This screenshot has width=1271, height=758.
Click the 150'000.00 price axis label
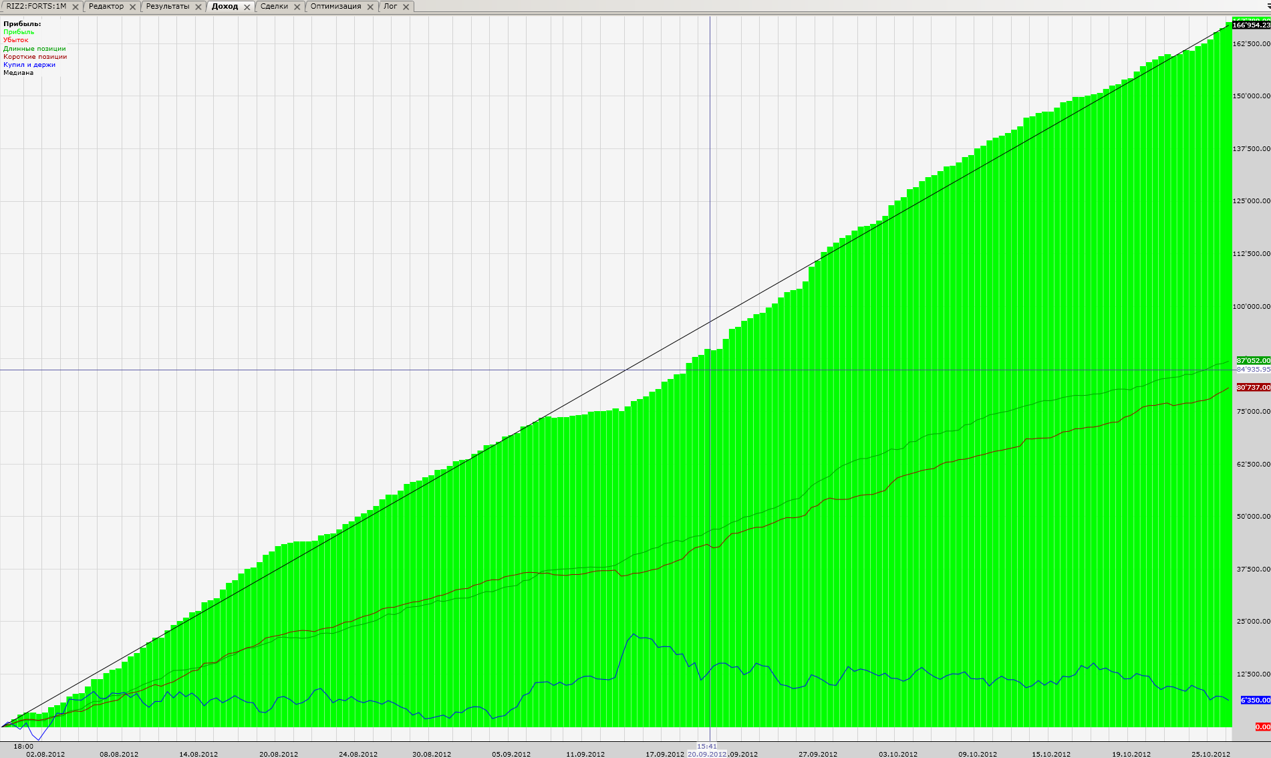click(x=1252, y=96)
